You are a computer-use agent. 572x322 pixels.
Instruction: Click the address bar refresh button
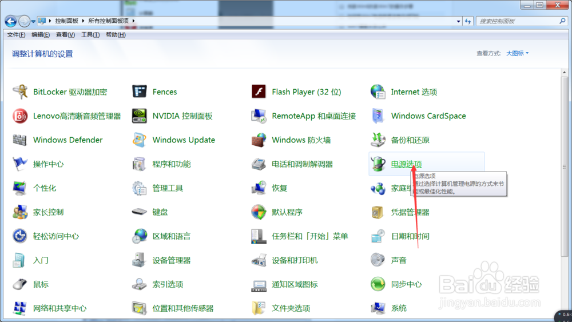tap(468, 21)
